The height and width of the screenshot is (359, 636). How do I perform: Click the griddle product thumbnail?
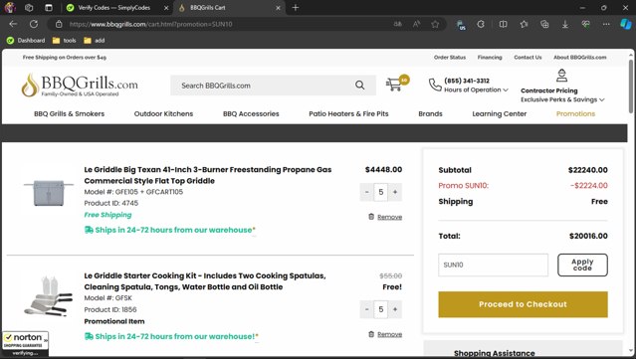click(x=49, y=193)
